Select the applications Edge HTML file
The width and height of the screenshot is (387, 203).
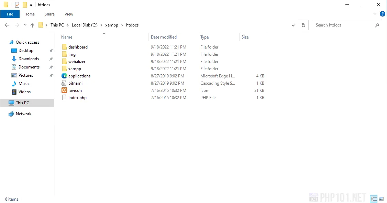(79, 76)
